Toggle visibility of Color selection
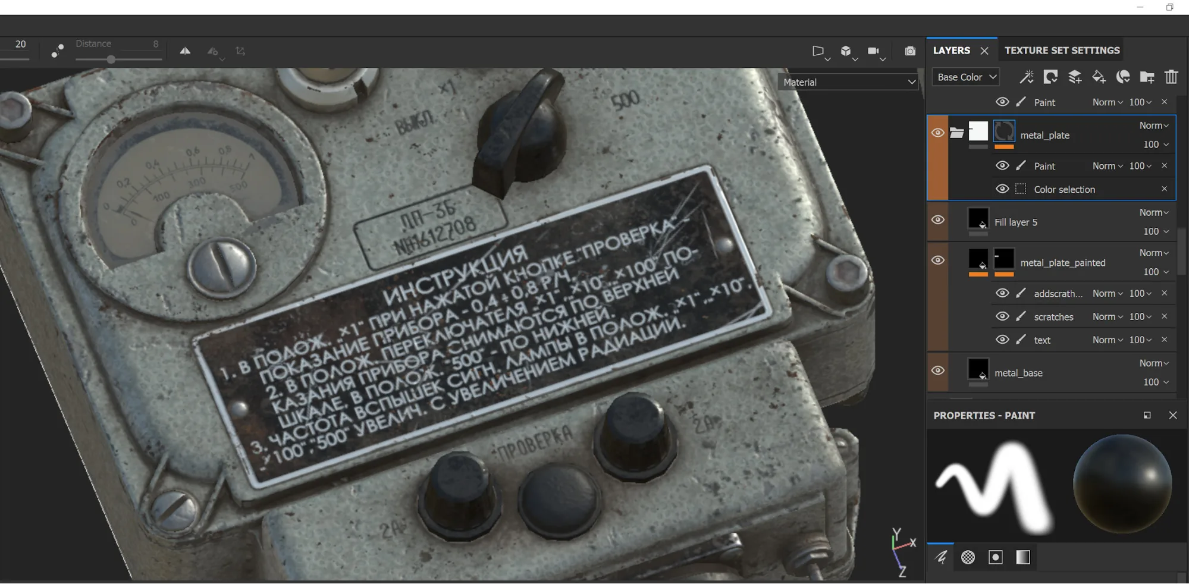1189x584 pixels. (1002, 189)
